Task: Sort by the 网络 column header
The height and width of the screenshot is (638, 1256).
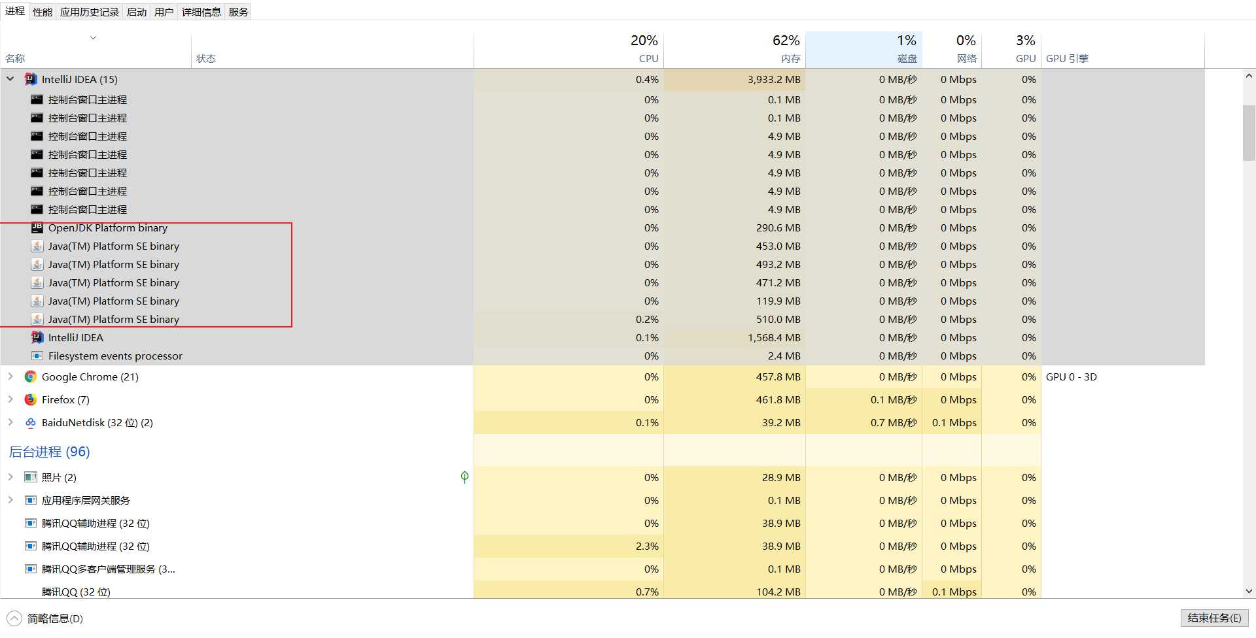Action: 952,49
